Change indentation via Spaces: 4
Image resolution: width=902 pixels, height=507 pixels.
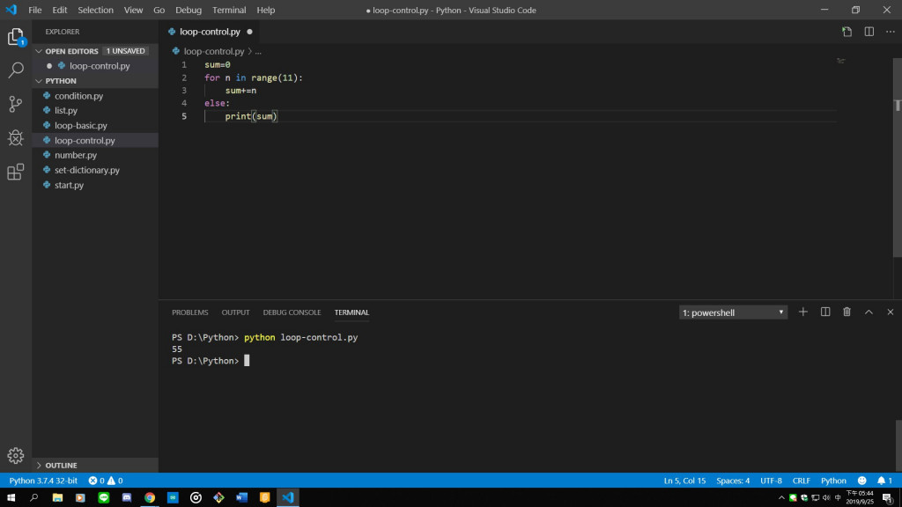pyautogui.click(x=733, y=481)
